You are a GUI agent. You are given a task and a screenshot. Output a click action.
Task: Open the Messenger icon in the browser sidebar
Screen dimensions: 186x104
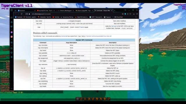click(x=12, y=32)
